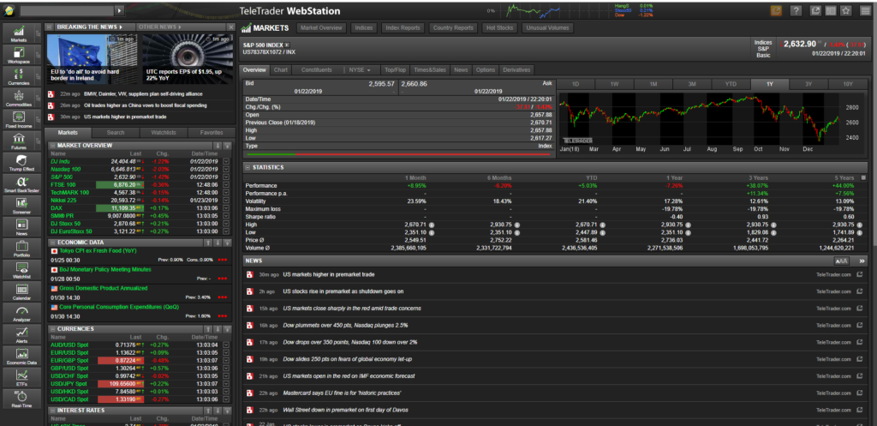The image size is (877, 426).
Task: Click the TeleTrader logo icon top left
Action: click(x=9, y=10)
